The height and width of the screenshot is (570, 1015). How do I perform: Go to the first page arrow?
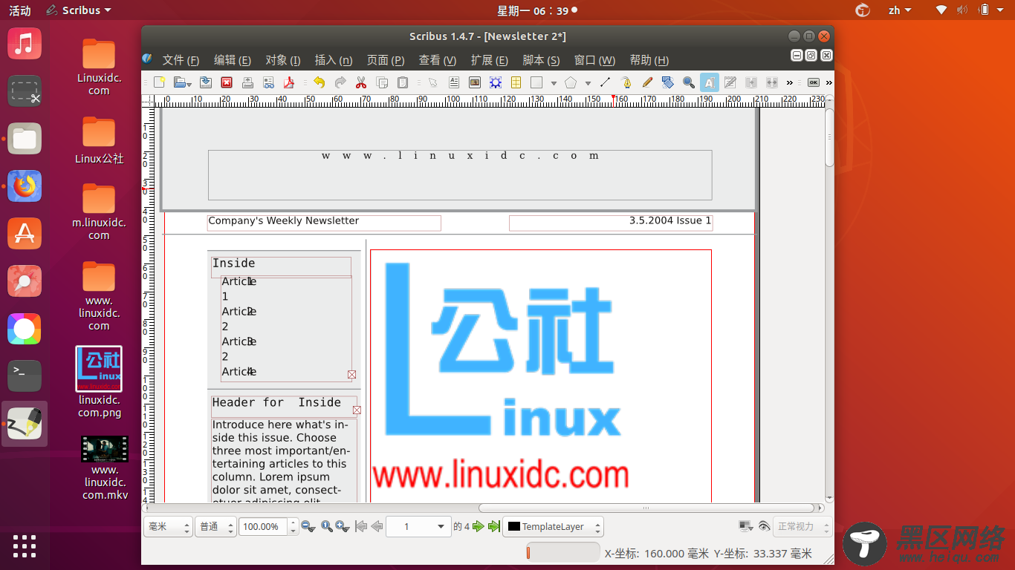(x=362, y=527)
